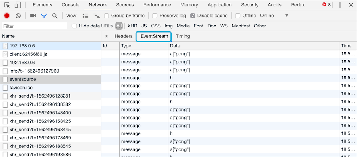Switch to the Console tab
Screen dimensions: 357x157
70,5
